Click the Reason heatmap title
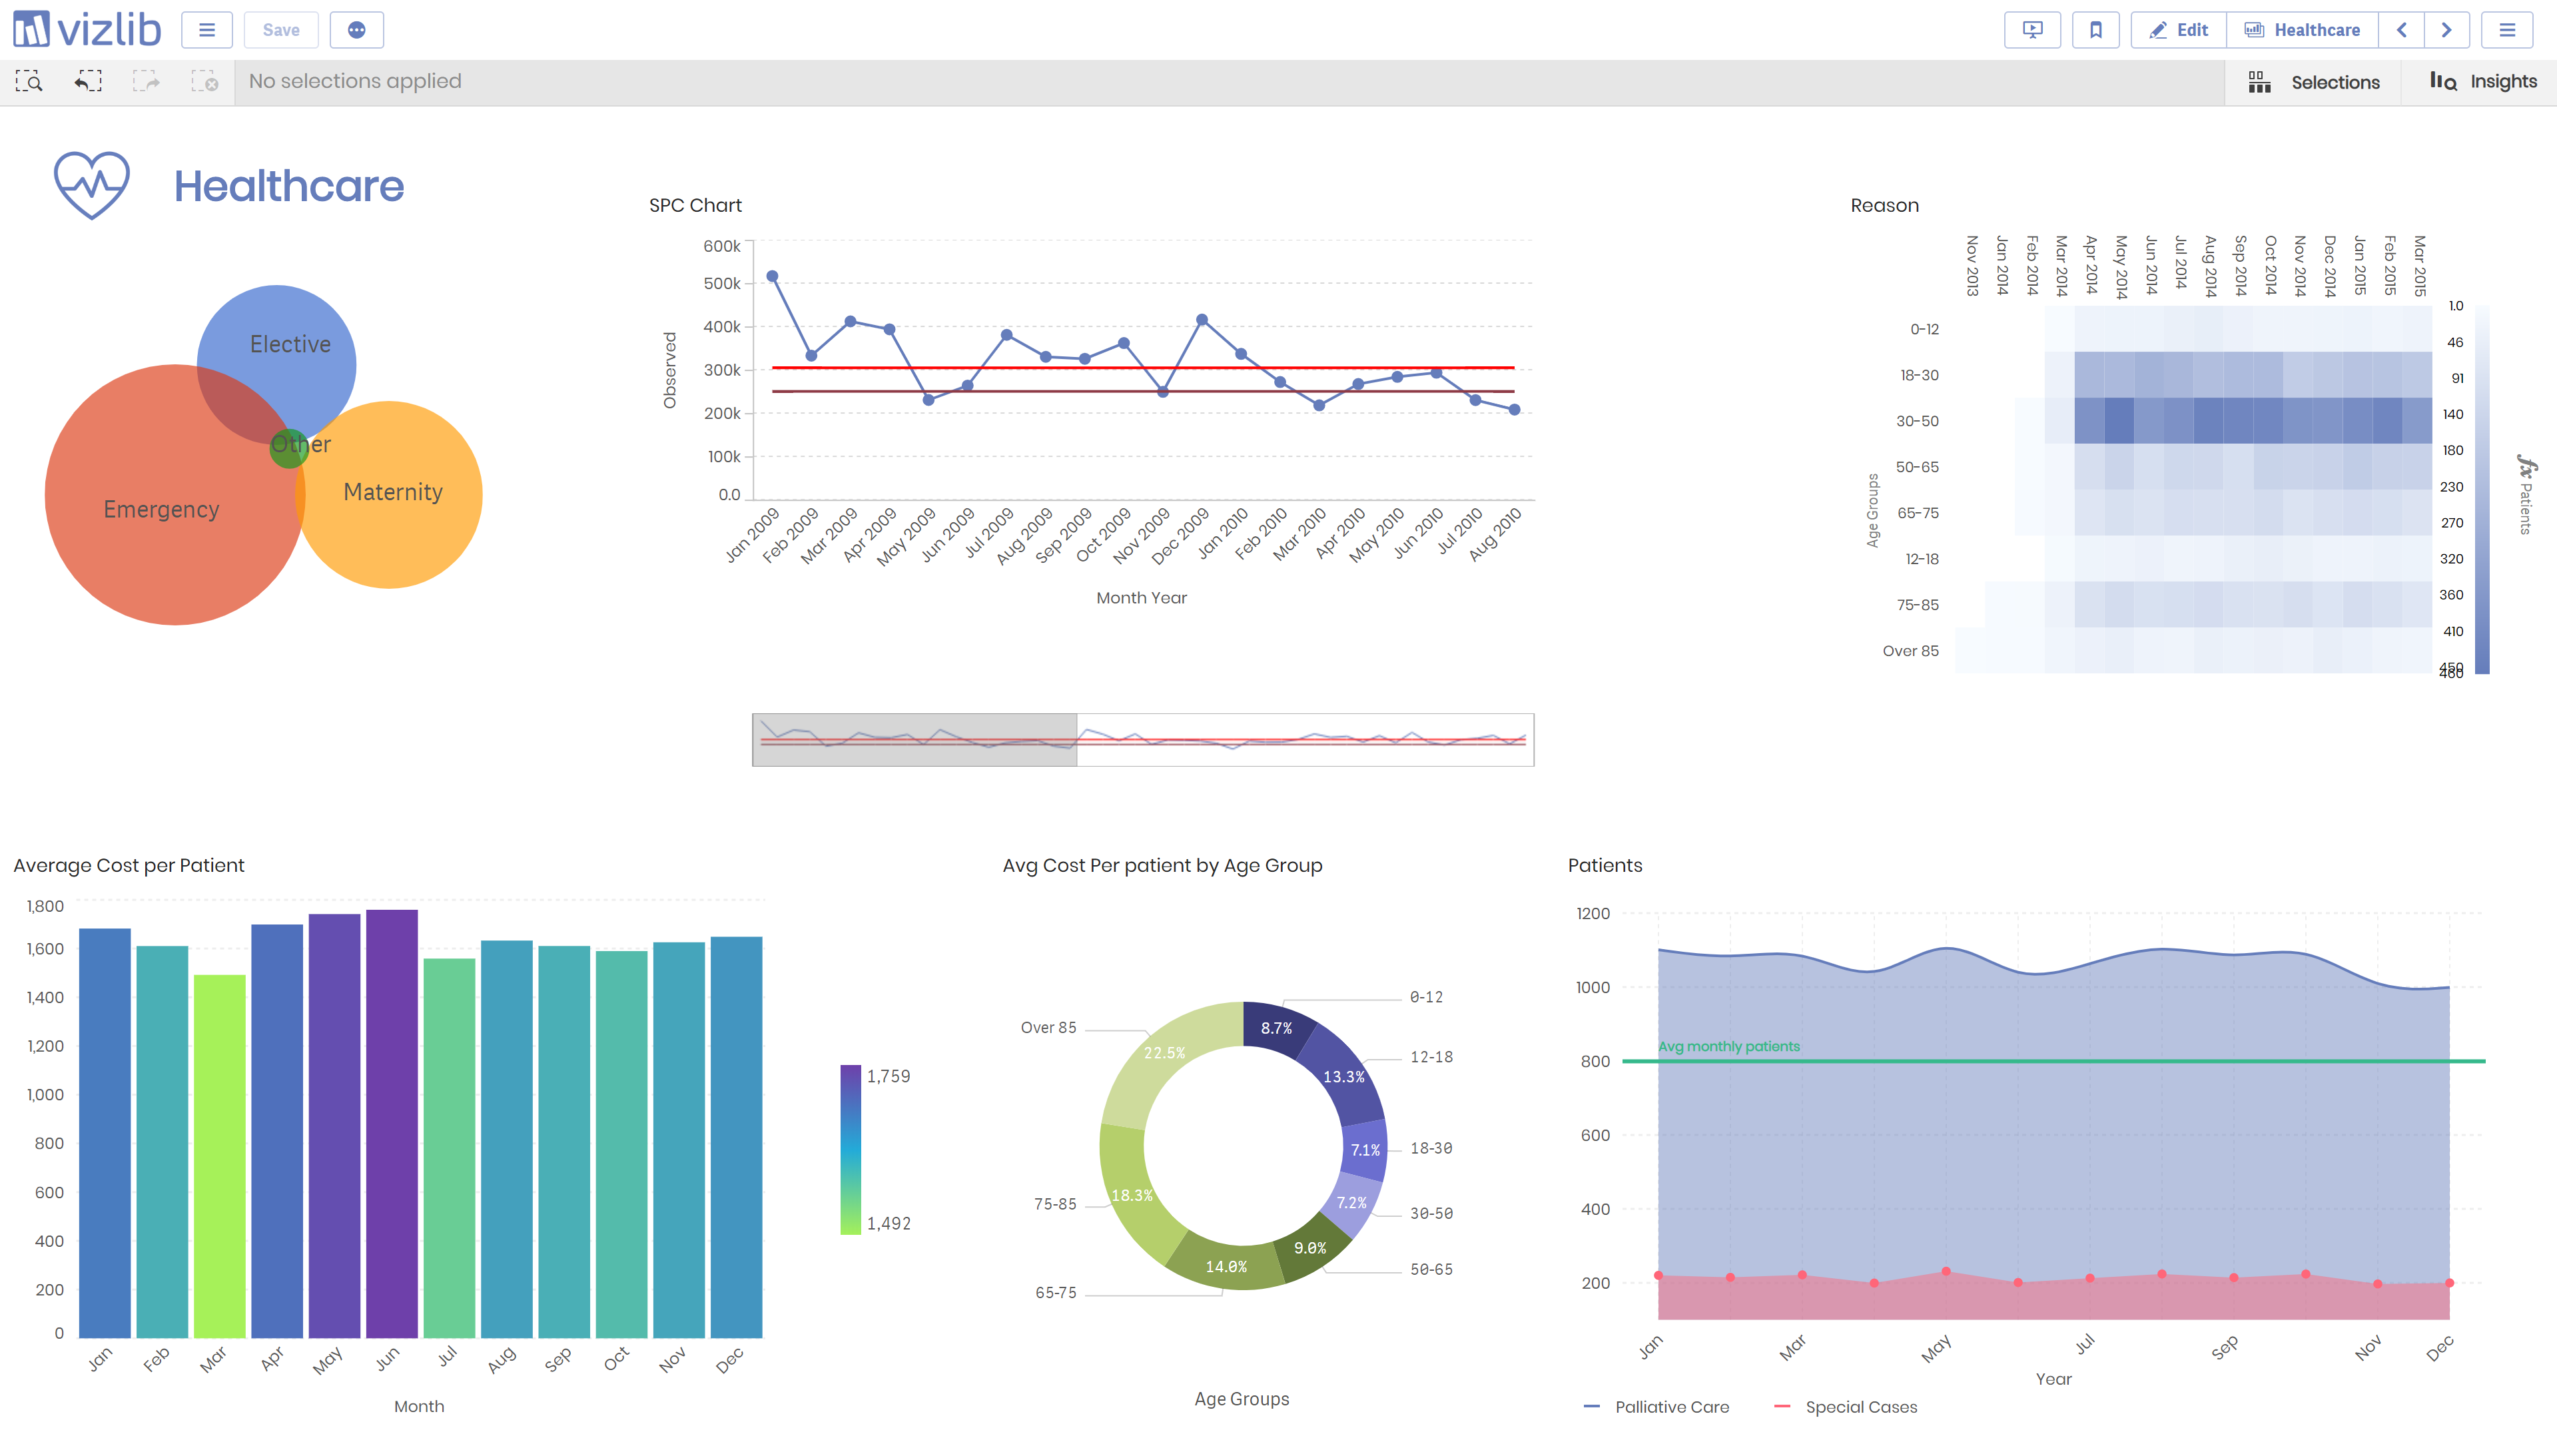2557x1438 pixels. point(1884,205)
